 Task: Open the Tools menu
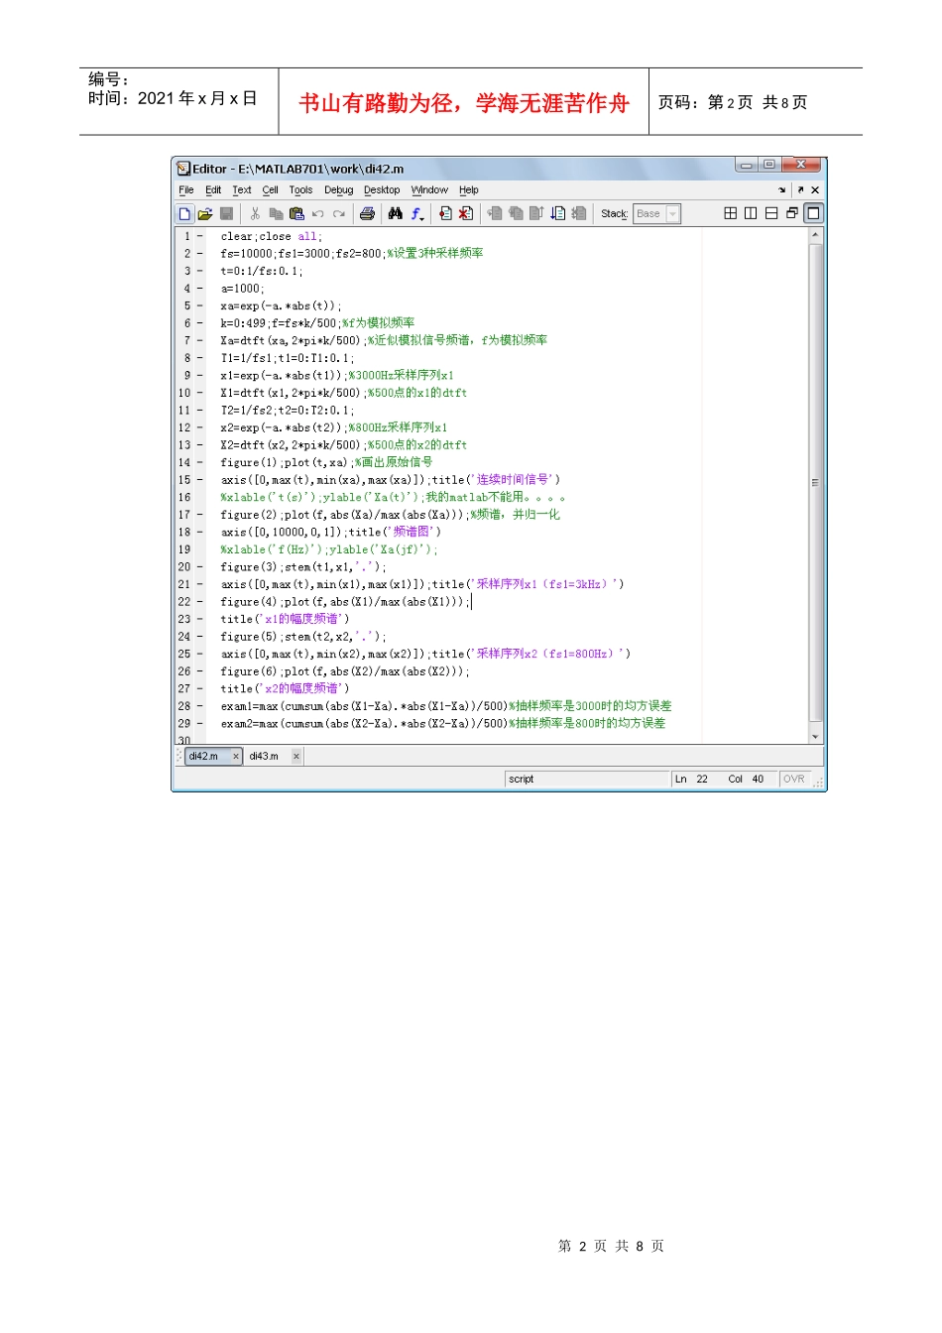[x=300, y=190]
